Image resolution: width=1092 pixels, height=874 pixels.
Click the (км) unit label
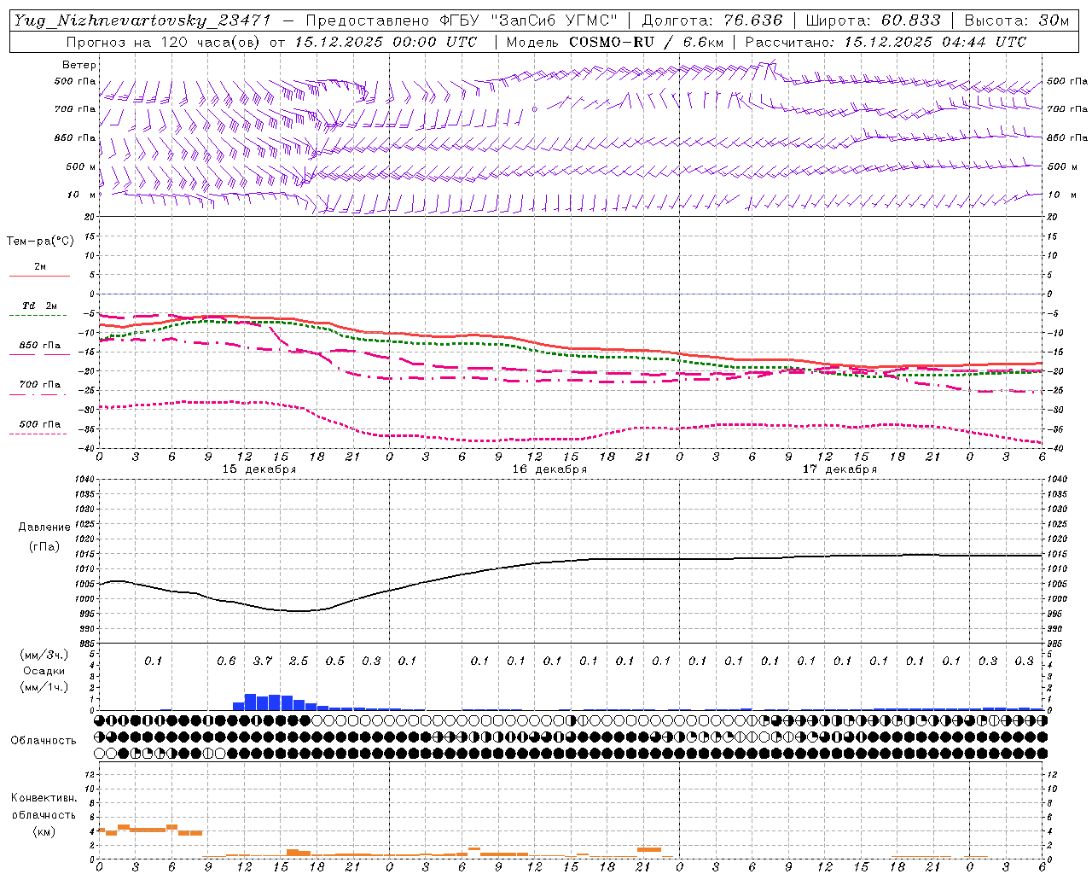click(44, 831)
